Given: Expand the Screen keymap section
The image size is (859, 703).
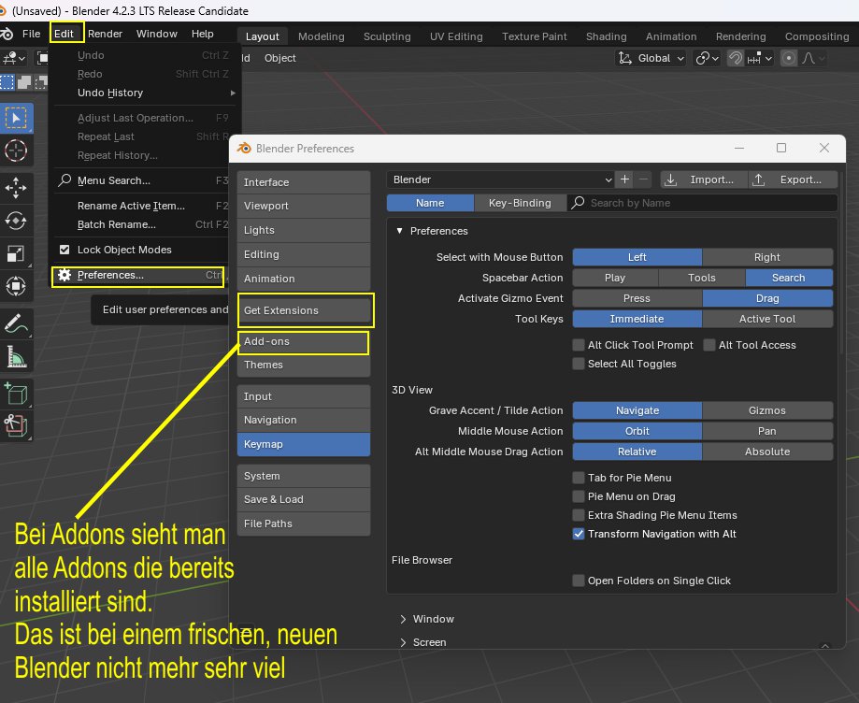Looking at the screenshot, I should (403, 641).
